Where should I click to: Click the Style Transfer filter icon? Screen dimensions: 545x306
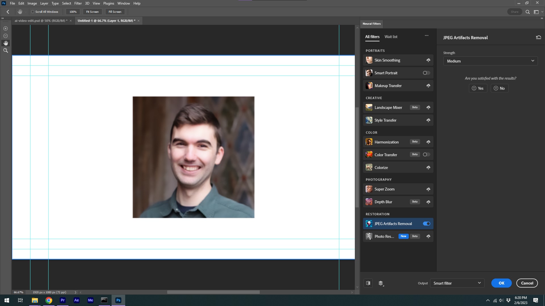point(369,120)
